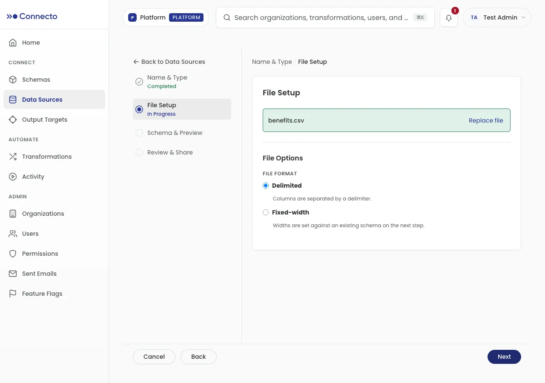Click the fixed-width widths description text

[349, 226]
